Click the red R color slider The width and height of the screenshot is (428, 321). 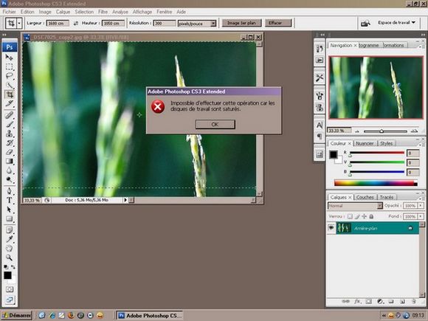click(377, 153)
